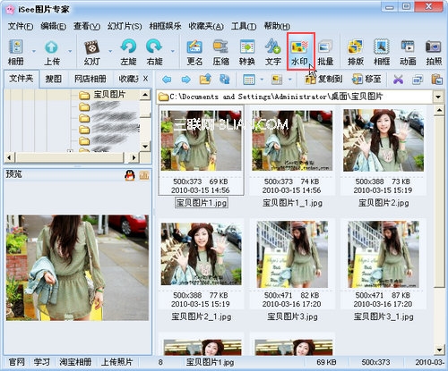The width and height of the screenshot is (448, 371).
Task: Open the 文字 text tool
Action: 273,52
